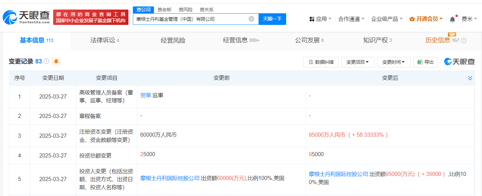Click the 变更项目 column header
The height and width of the screenshot is (196, 482).
coord(107,78)
